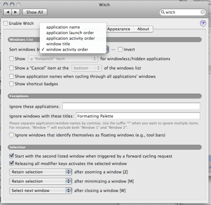Enable Show shortcut badges
The height and width of the screenshot is (205, 211).
click(11, 84)
